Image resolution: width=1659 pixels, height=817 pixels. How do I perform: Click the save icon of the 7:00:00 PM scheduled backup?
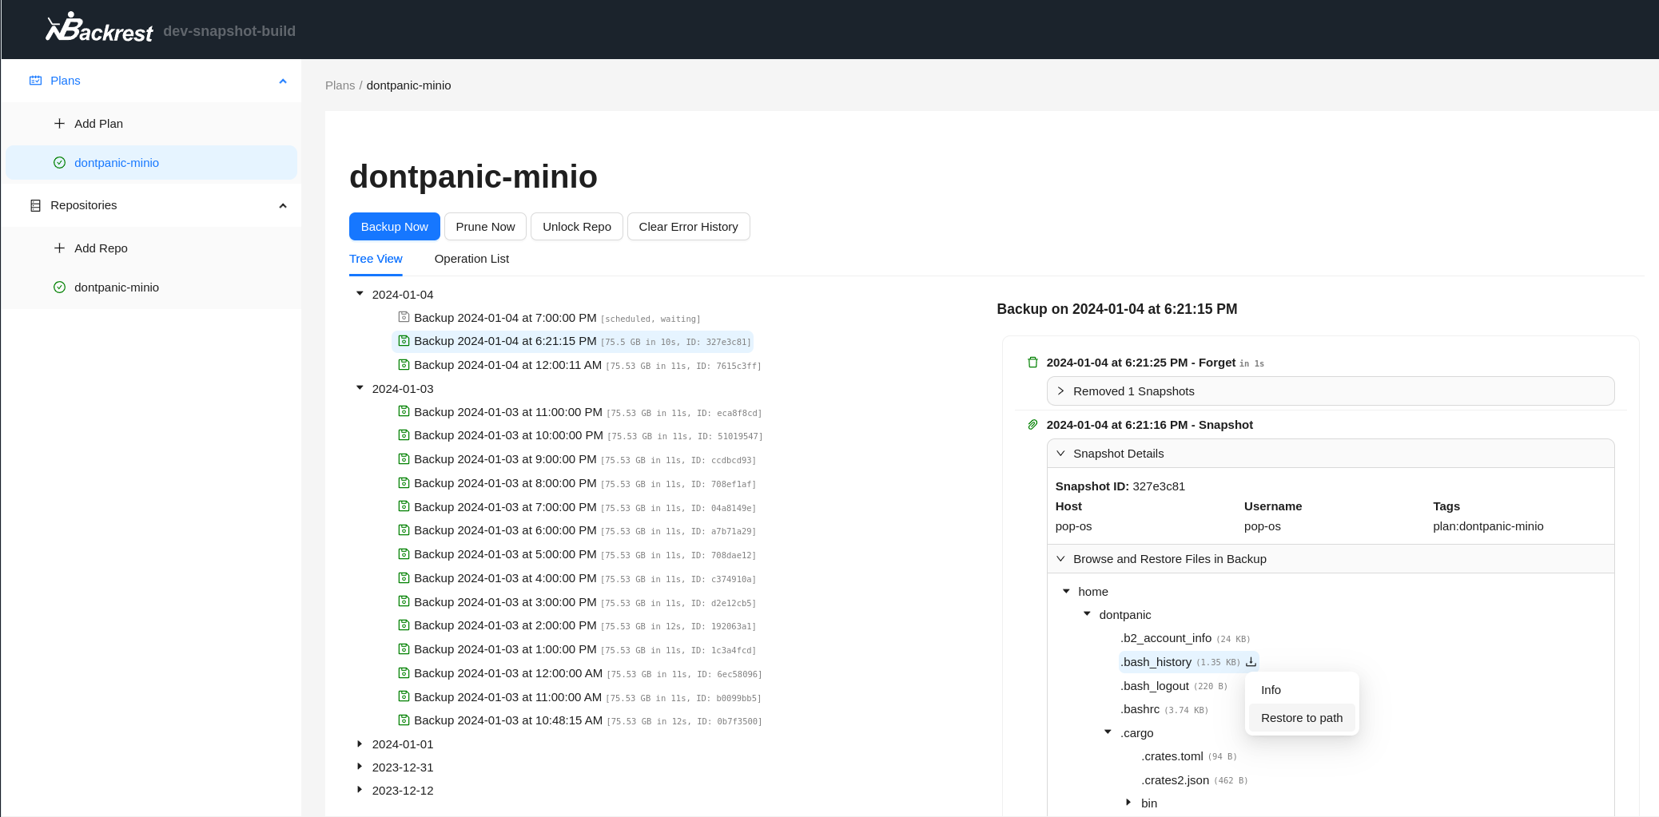(404, 317)
